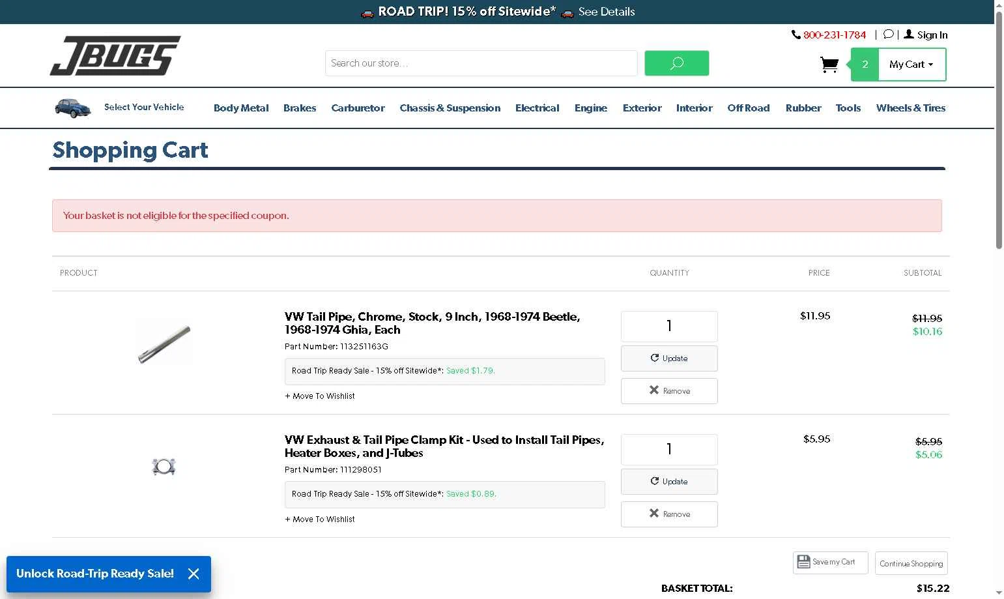Open VW Exhaust & Tail Pipe Clamp Kit title
The width and height of the screenshot is (1004, 599).
[x=444, y=446]
